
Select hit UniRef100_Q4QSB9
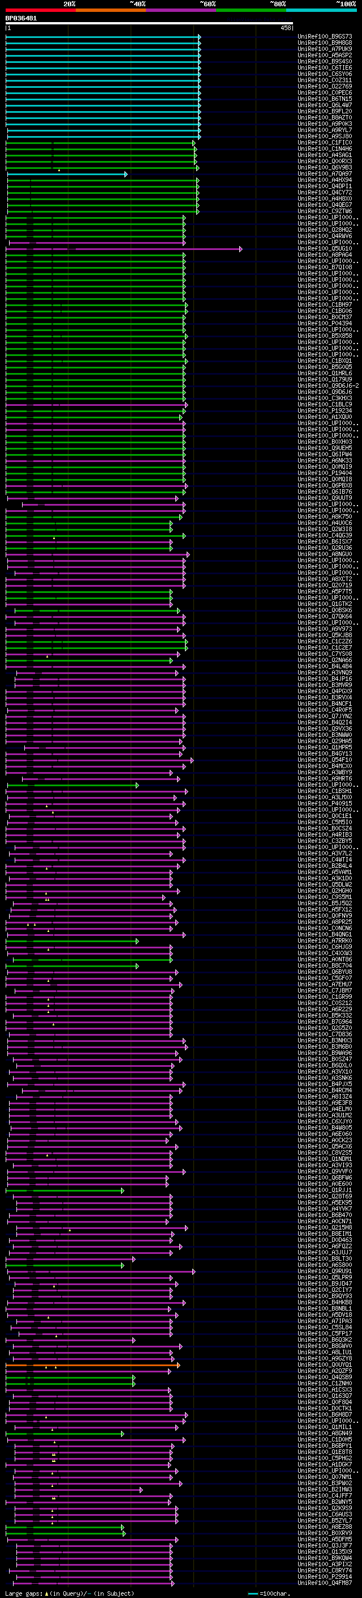[x=324, y=1376]
